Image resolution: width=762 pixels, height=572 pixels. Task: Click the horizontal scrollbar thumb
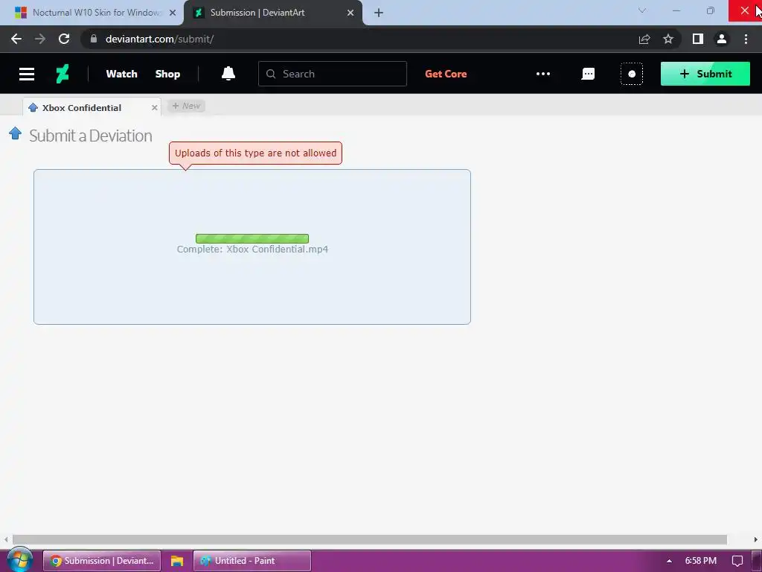[x=369, y=539]
